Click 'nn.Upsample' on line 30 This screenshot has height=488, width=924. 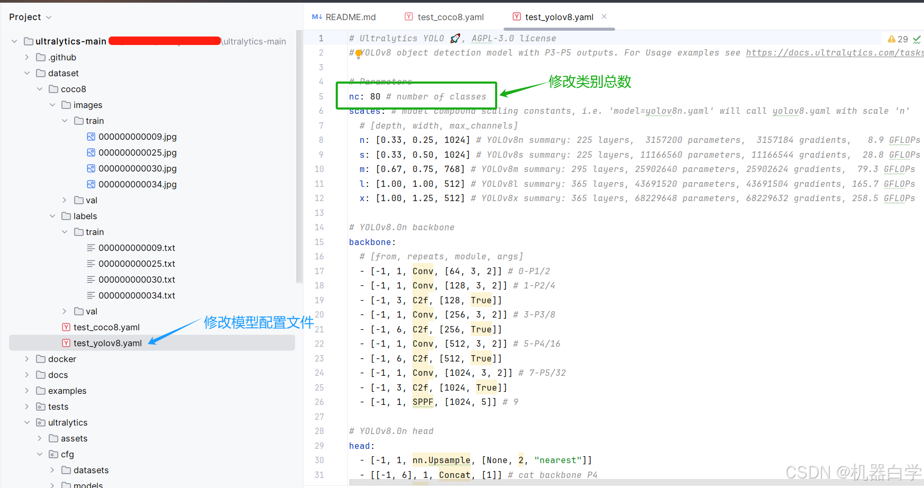[442, 460]
